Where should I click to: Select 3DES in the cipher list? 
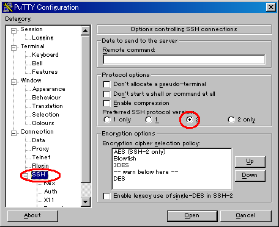coord(172,165)
